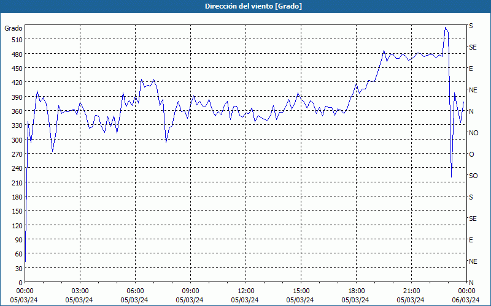Click the 06:00 time axis label
The height and width of the screenshot is (306, 491).
point(135,291)
